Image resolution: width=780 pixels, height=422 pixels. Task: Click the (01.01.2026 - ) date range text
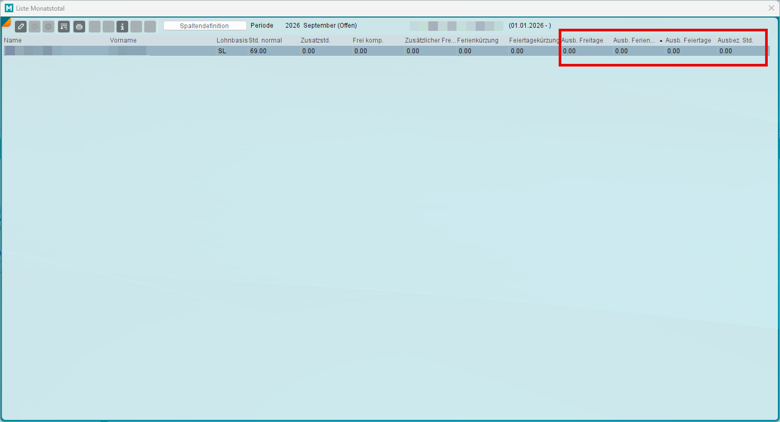tap(530, 26)
